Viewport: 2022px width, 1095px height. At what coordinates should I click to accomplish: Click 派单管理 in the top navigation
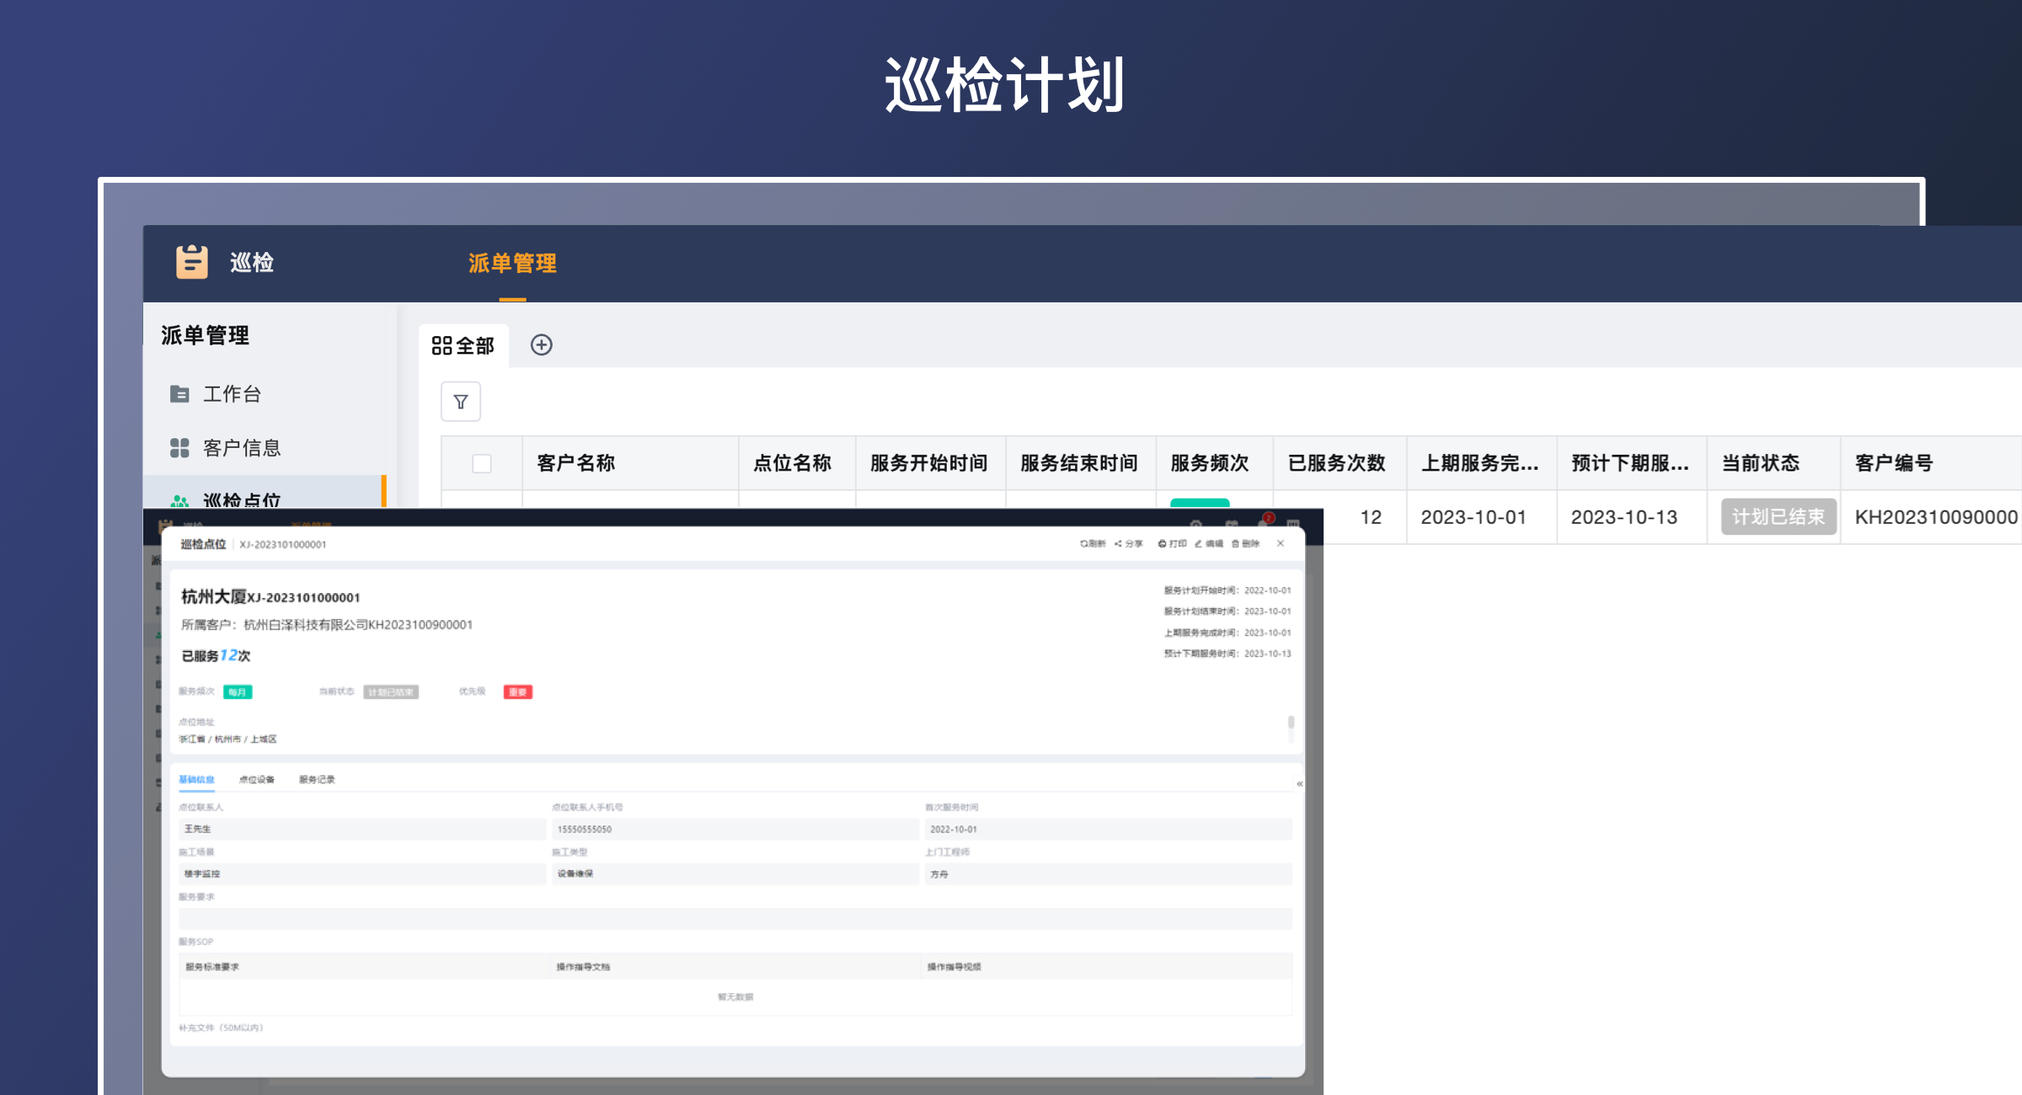tap(513, 264)
